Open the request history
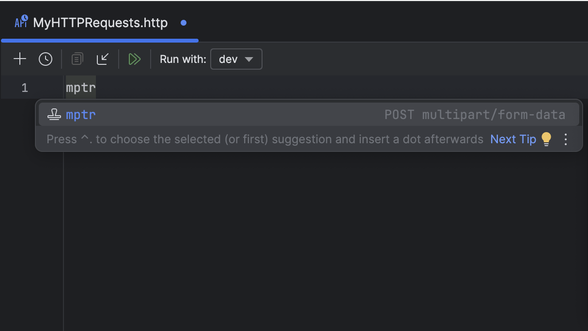Viewport: 588px width, 331px height. [x=46, y=59]
